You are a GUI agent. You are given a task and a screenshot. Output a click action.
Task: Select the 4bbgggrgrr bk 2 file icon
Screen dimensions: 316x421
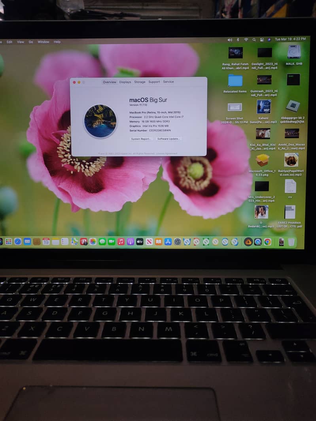293,106
